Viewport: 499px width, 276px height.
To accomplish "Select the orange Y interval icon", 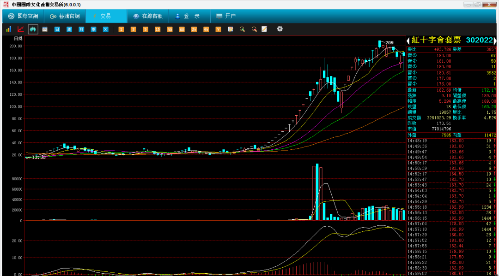I will coord(218,29).
